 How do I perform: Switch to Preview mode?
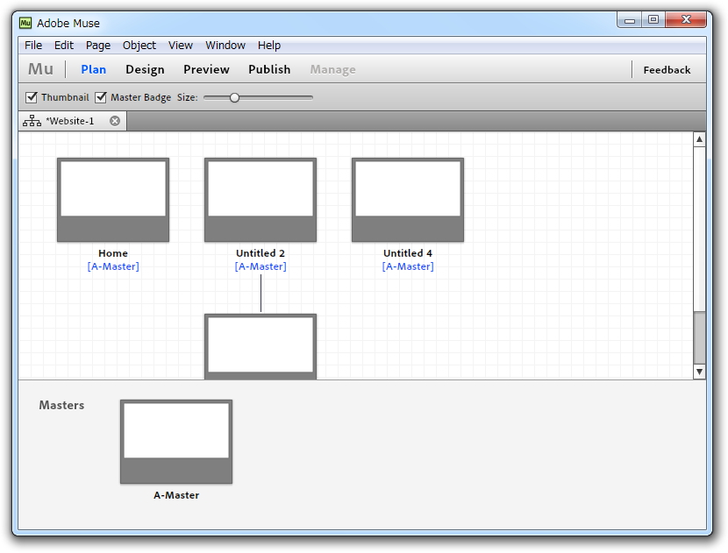pos(206,69)
